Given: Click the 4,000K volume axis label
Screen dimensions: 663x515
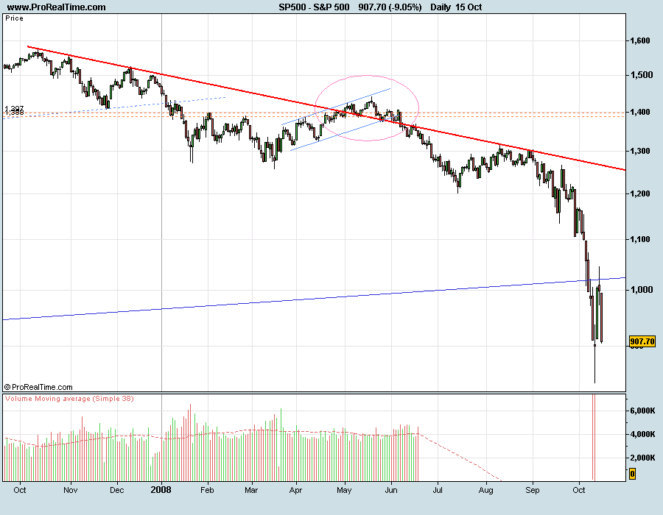Looking at the screenshot, I should (x=642, y=434).
